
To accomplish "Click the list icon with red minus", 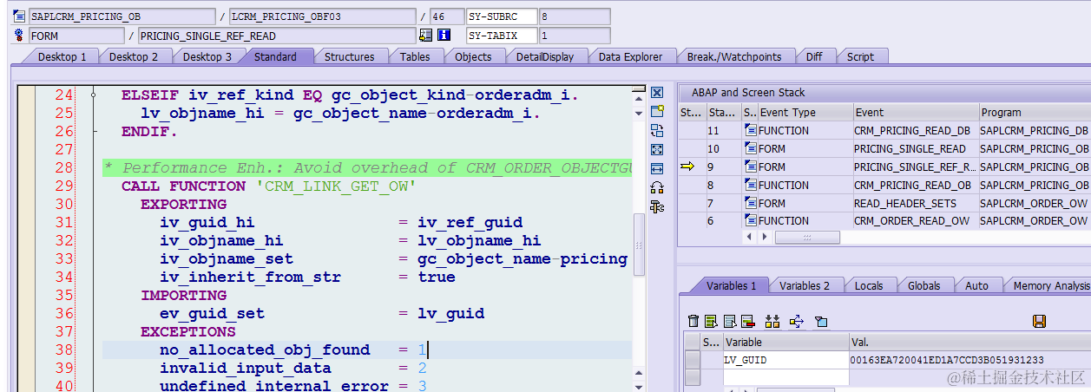I will [x=747, y=321].
